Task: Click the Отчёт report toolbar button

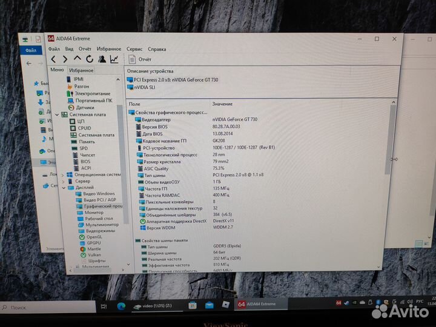Action: (140, 59)
